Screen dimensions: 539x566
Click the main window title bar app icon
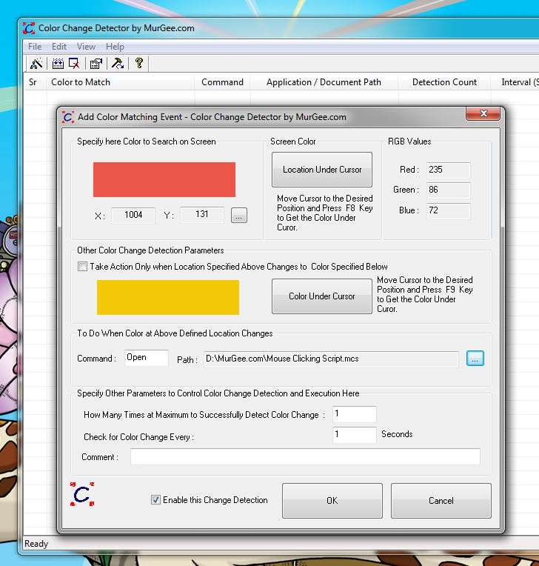click(29, 28)
